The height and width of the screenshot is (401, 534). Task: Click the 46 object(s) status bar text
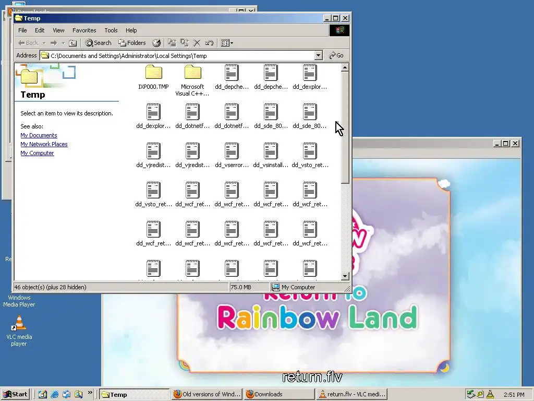click(x=51, y=287)
